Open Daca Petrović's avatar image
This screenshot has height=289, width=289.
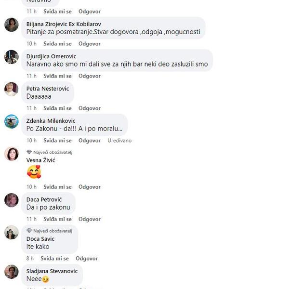click(x=12, y=200)
